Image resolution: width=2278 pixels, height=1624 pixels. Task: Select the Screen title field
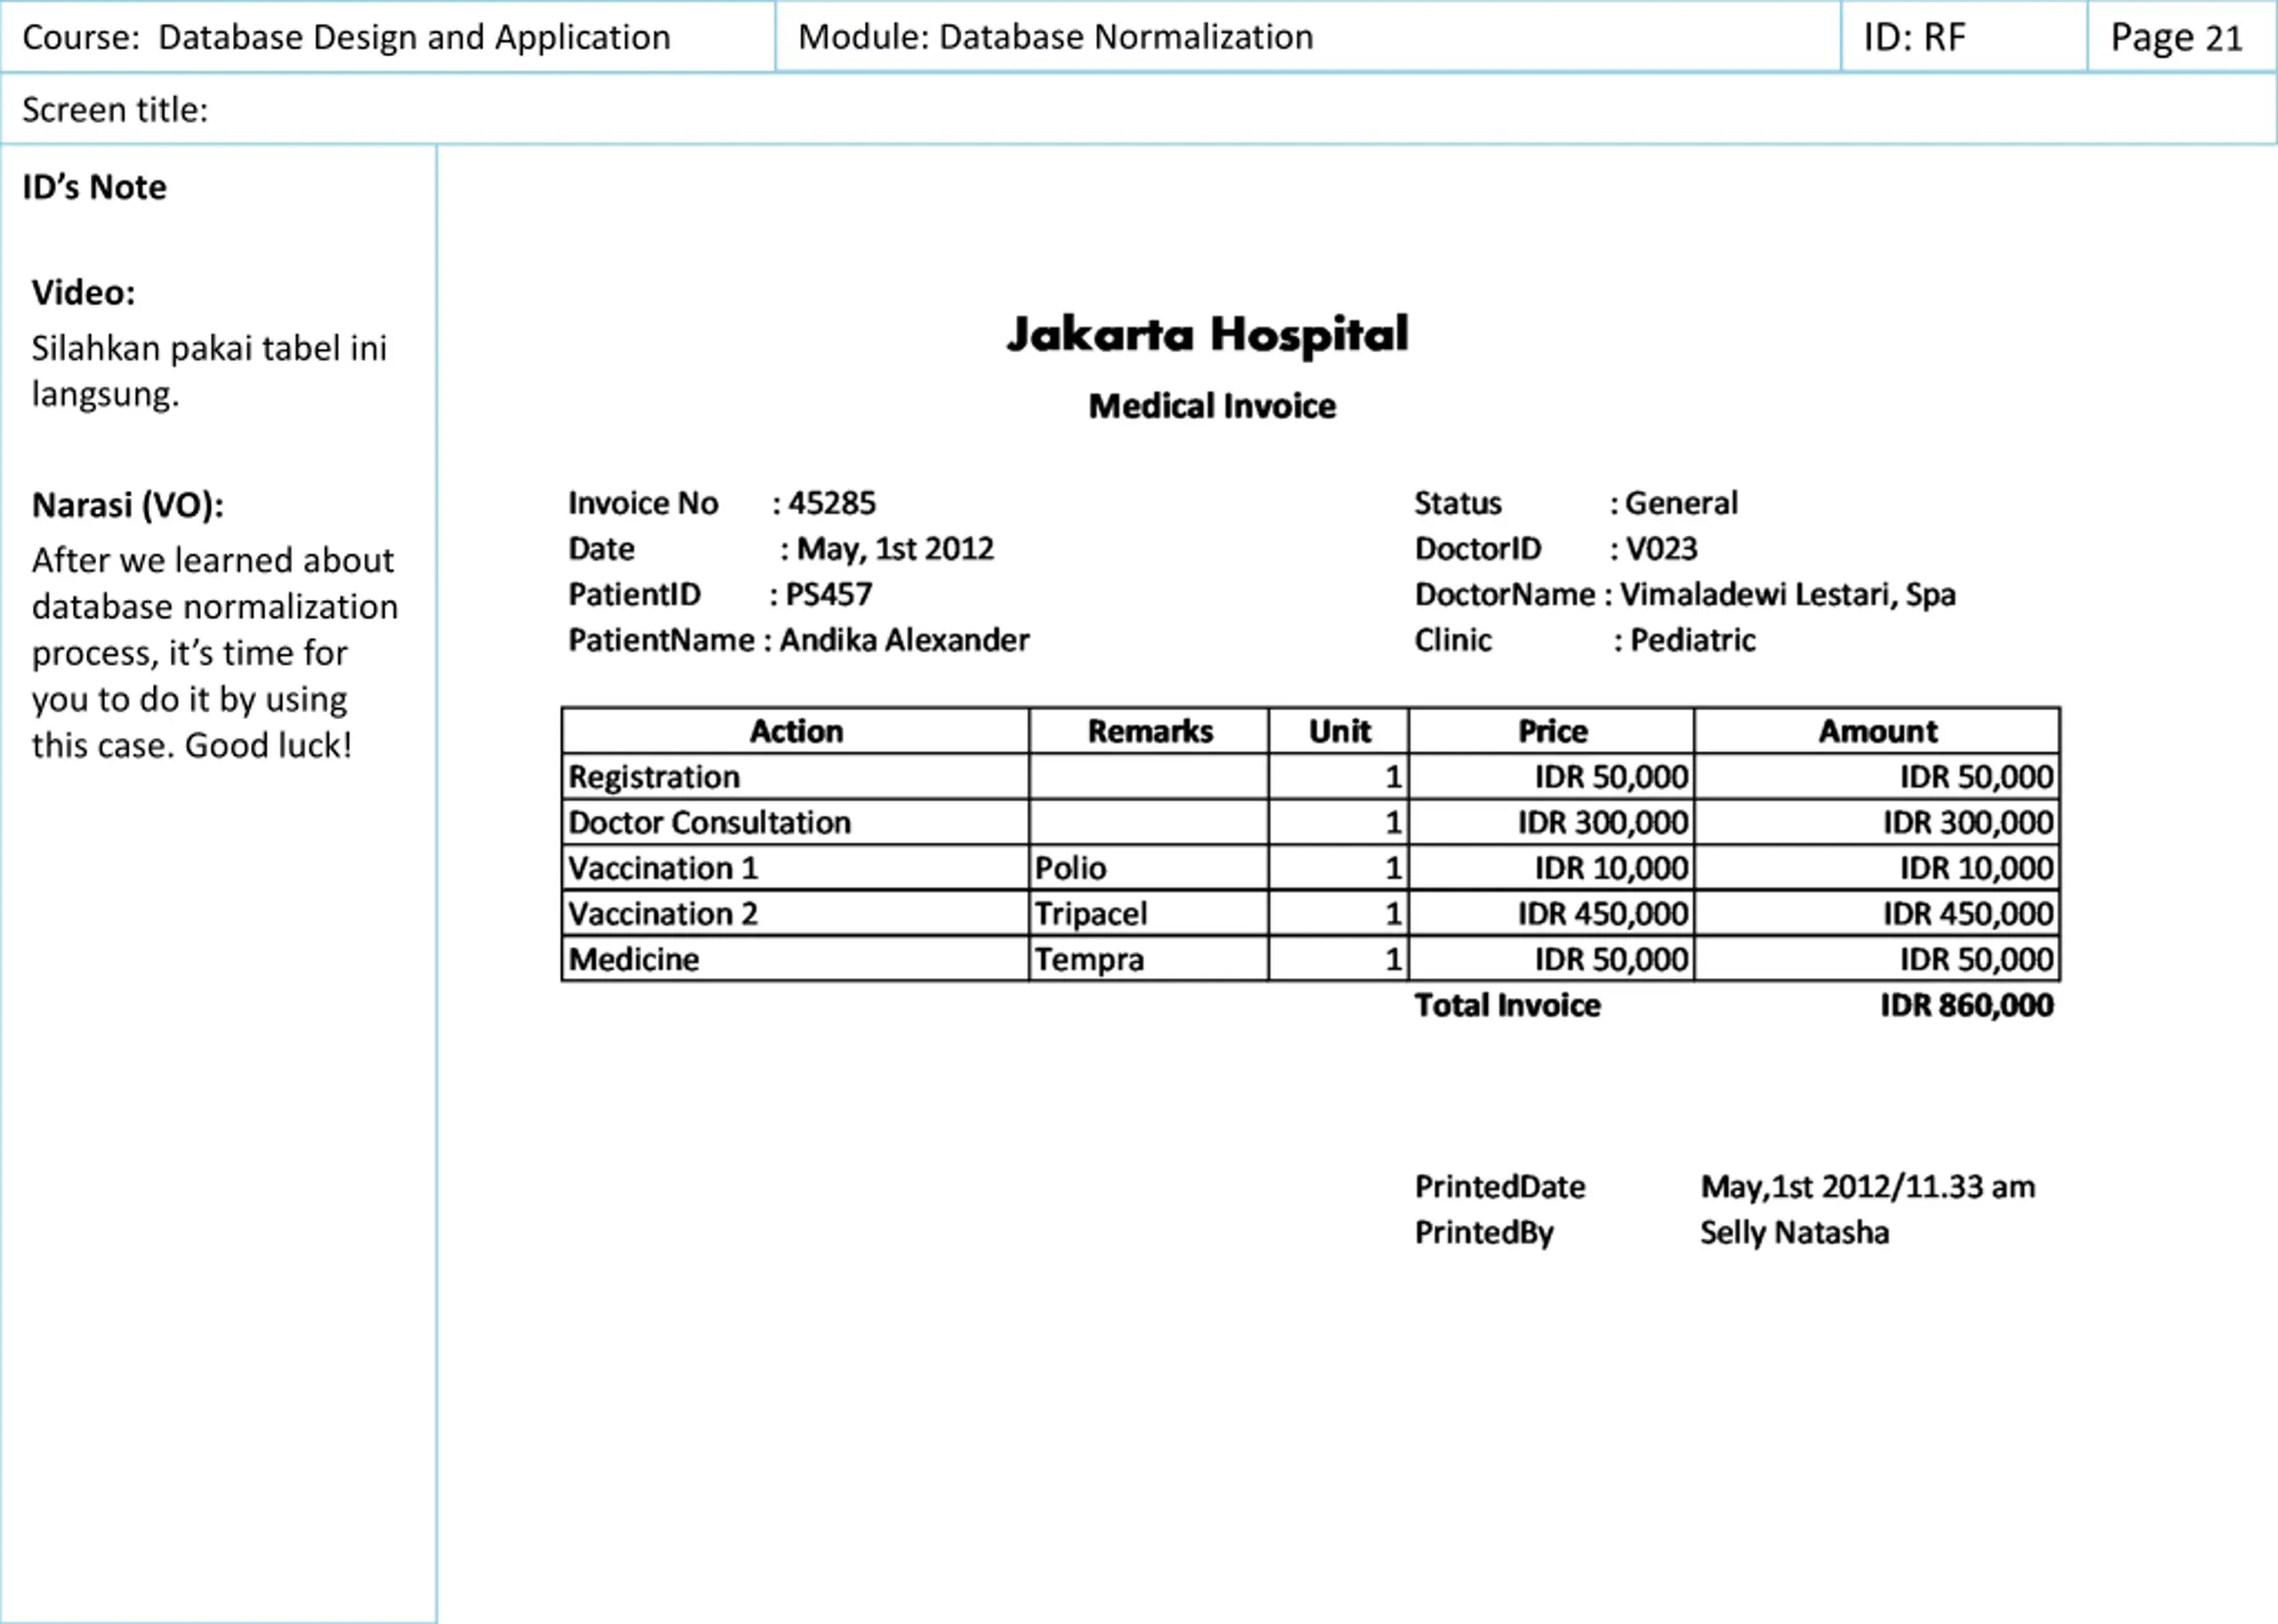(x=1139, y=109)
